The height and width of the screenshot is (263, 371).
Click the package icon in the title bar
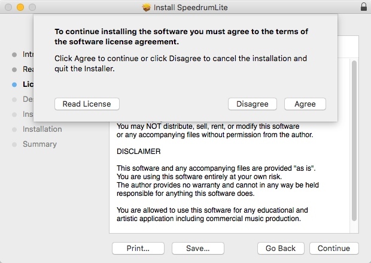coord(147,8)
